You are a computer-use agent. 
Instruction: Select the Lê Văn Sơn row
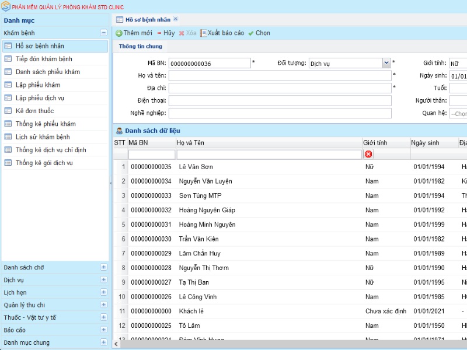click(290, 167)
